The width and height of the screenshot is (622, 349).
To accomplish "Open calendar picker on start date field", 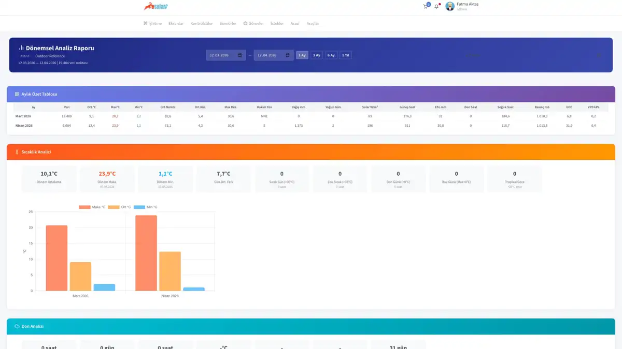I will point(239,55).
